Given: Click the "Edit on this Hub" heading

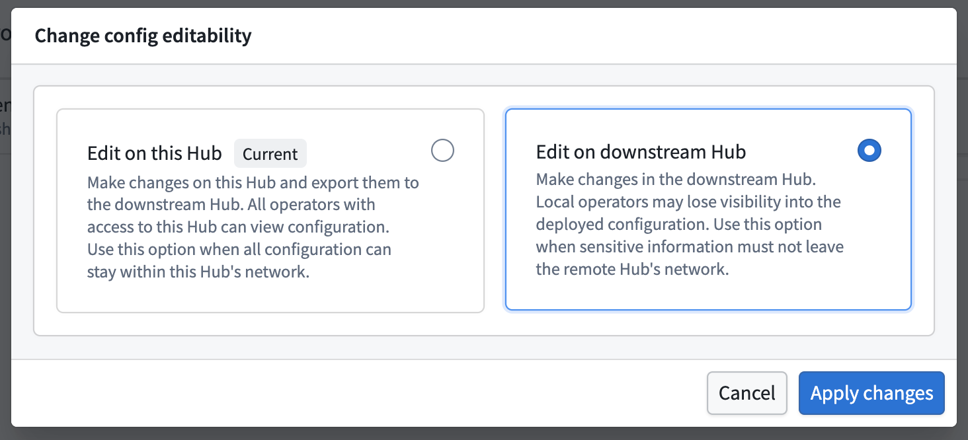Looking at the screenshot, I should pos(155,153).
